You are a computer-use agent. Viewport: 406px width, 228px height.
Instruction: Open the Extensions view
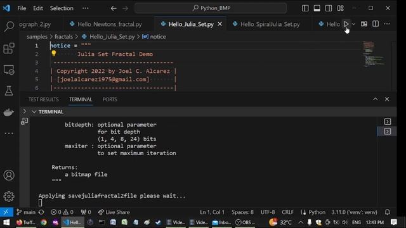[9, 48]
